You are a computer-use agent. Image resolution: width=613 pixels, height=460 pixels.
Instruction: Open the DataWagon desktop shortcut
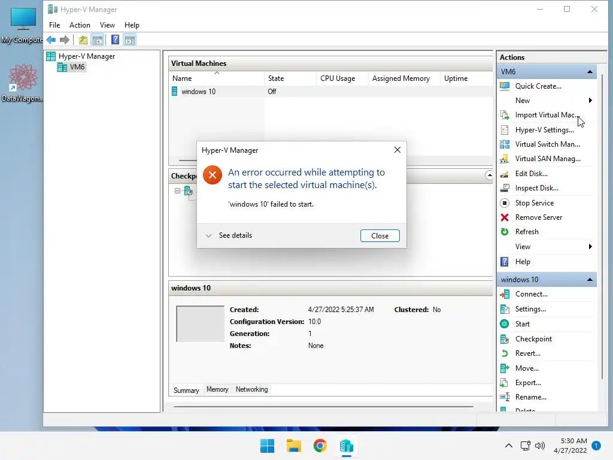(22, 83)
